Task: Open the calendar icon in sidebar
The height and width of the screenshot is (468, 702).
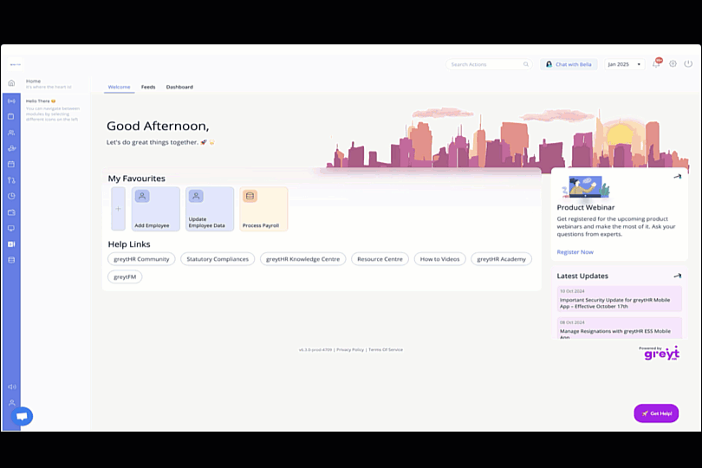Action: (x=11, y=165)
